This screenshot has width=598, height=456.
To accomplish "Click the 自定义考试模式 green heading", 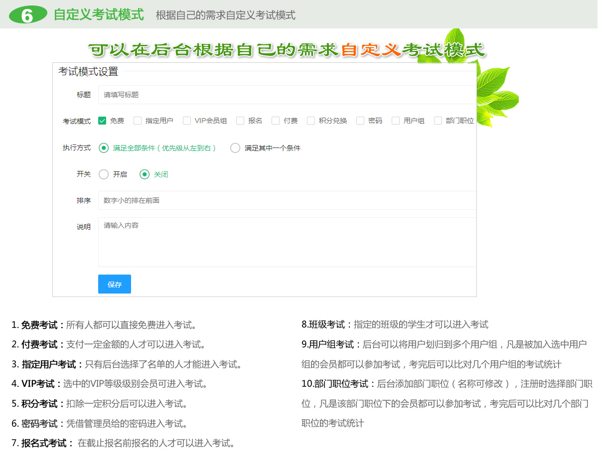I will [99, 15].
